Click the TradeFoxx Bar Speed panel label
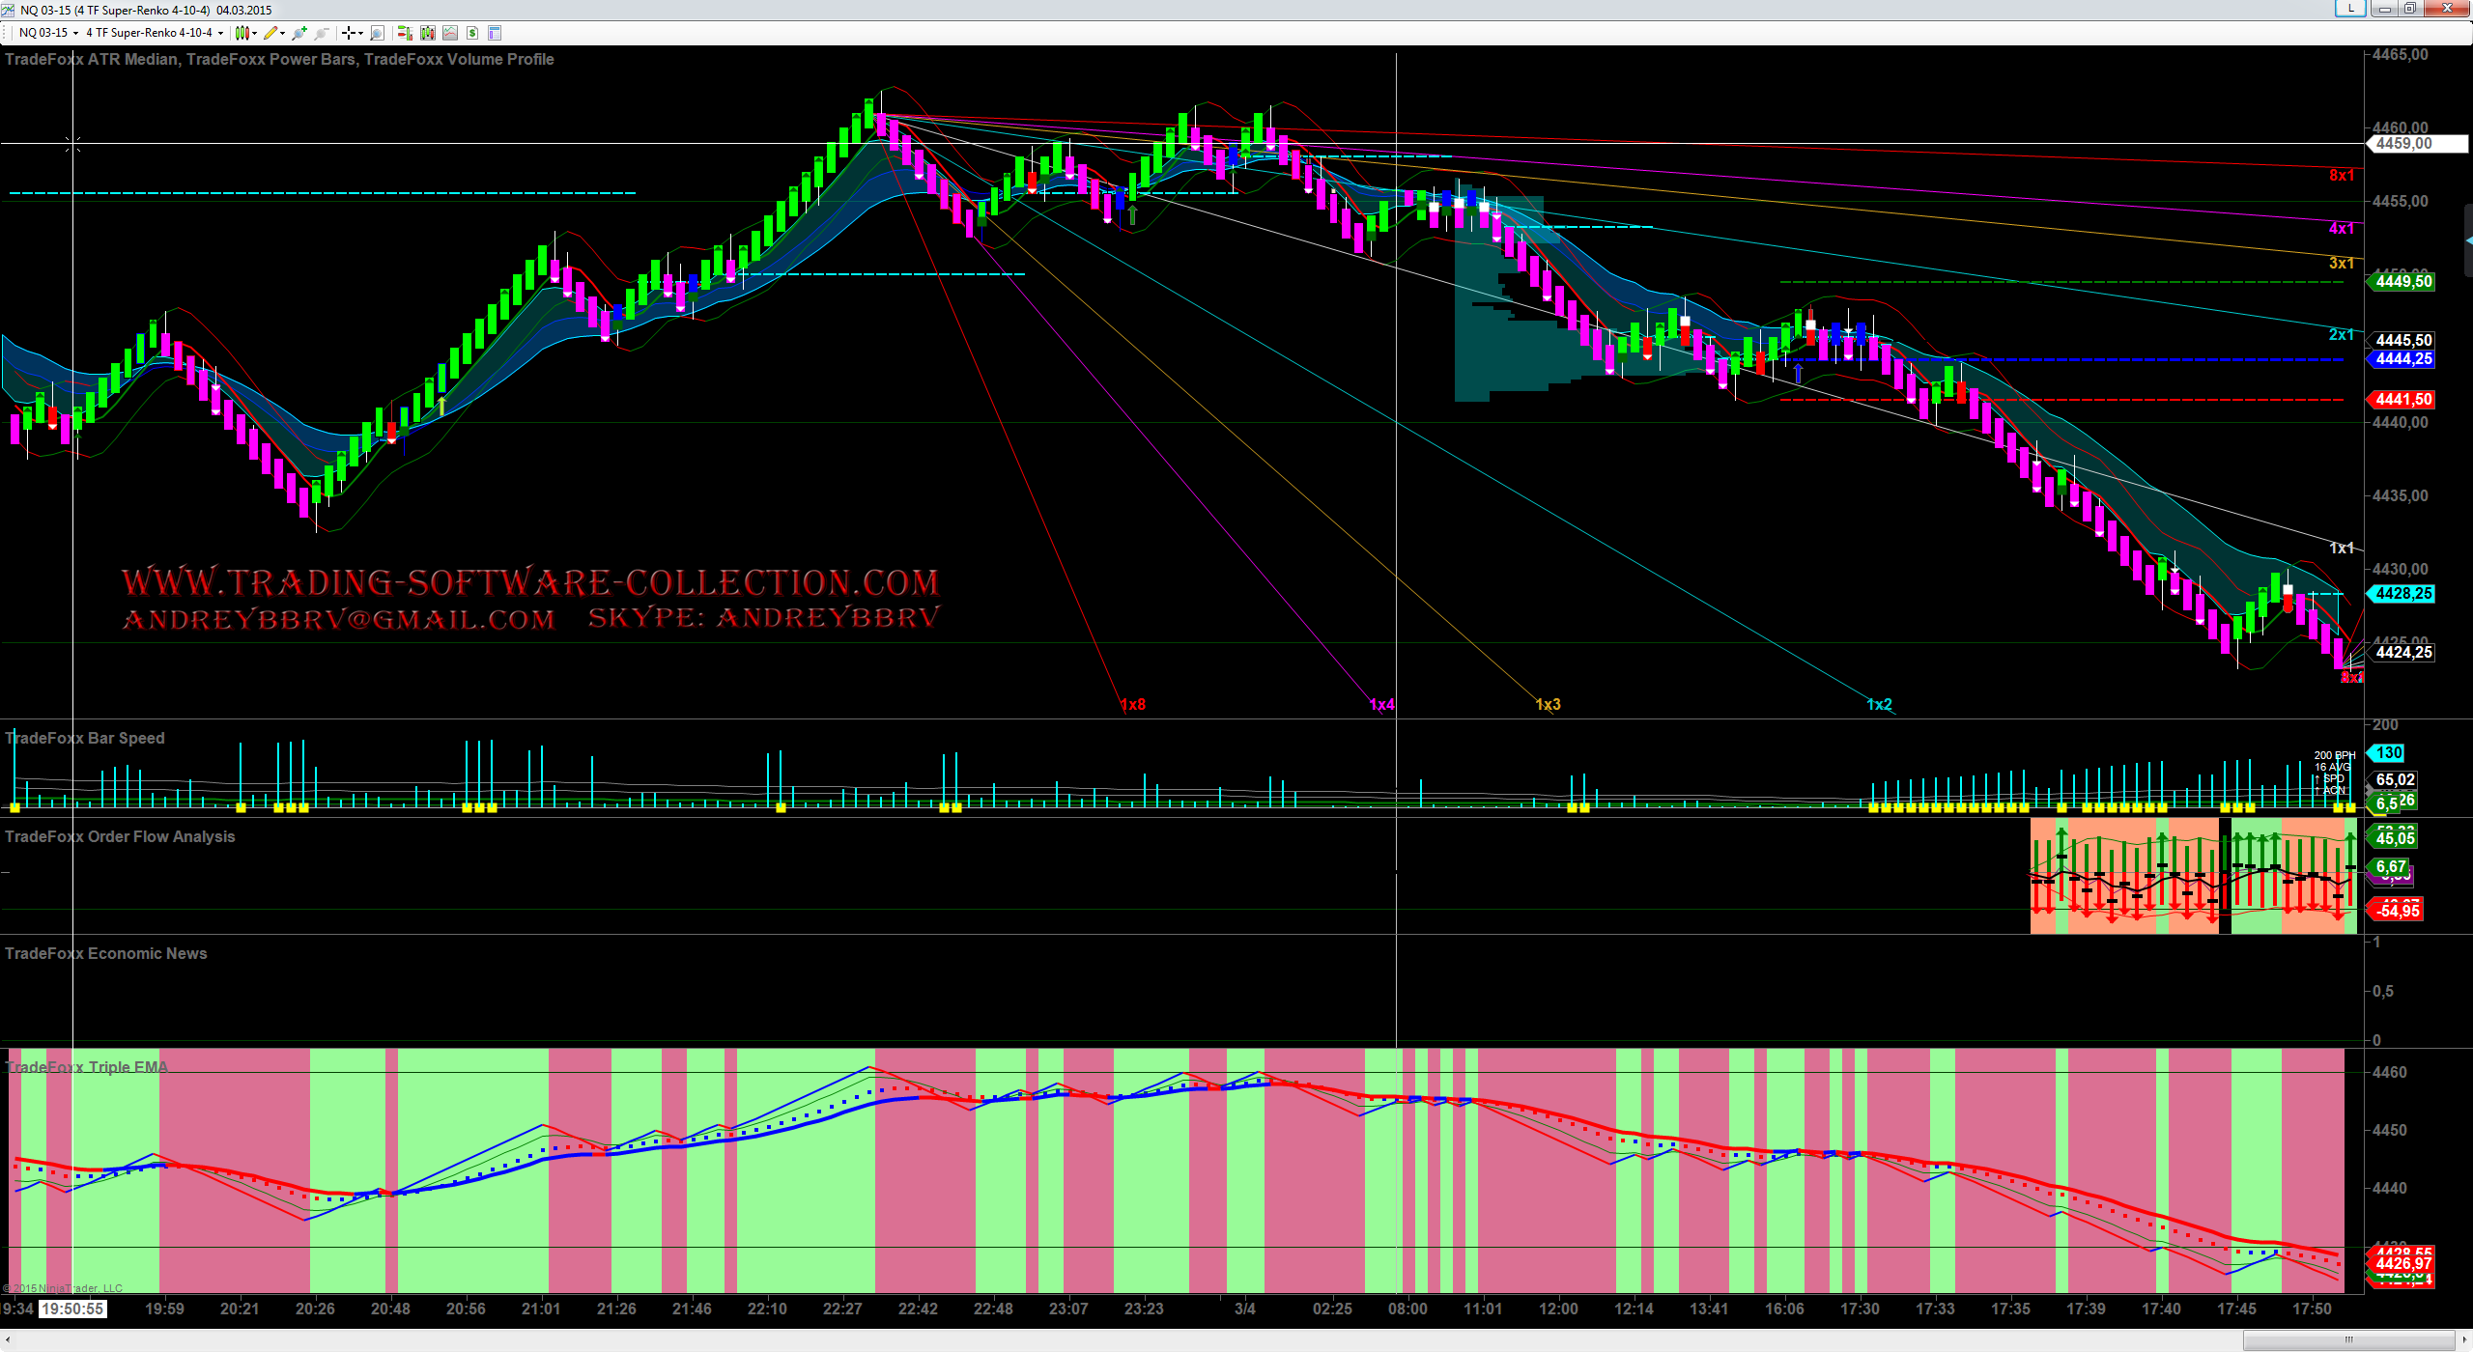 pyautogui.click(x=85, y=738)
